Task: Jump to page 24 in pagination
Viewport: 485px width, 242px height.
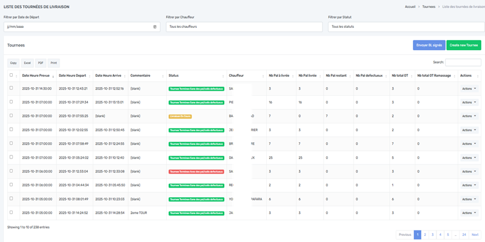Action: [464, 235]
